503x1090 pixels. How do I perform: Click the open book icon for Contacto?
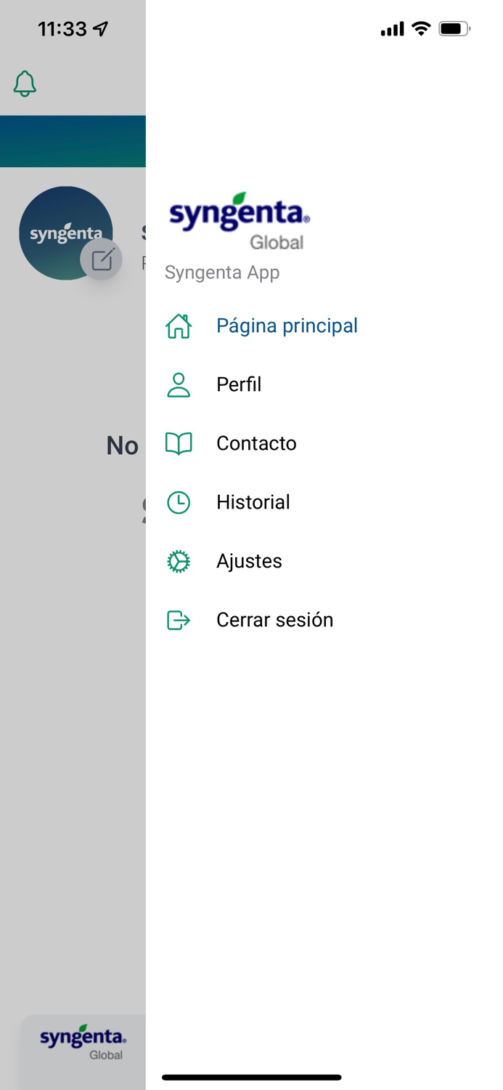coord(178,443)
